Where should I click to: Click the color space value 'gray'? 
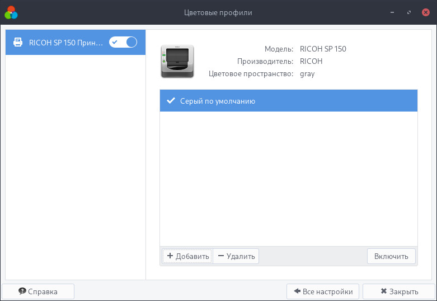click(x=307, y=74)
